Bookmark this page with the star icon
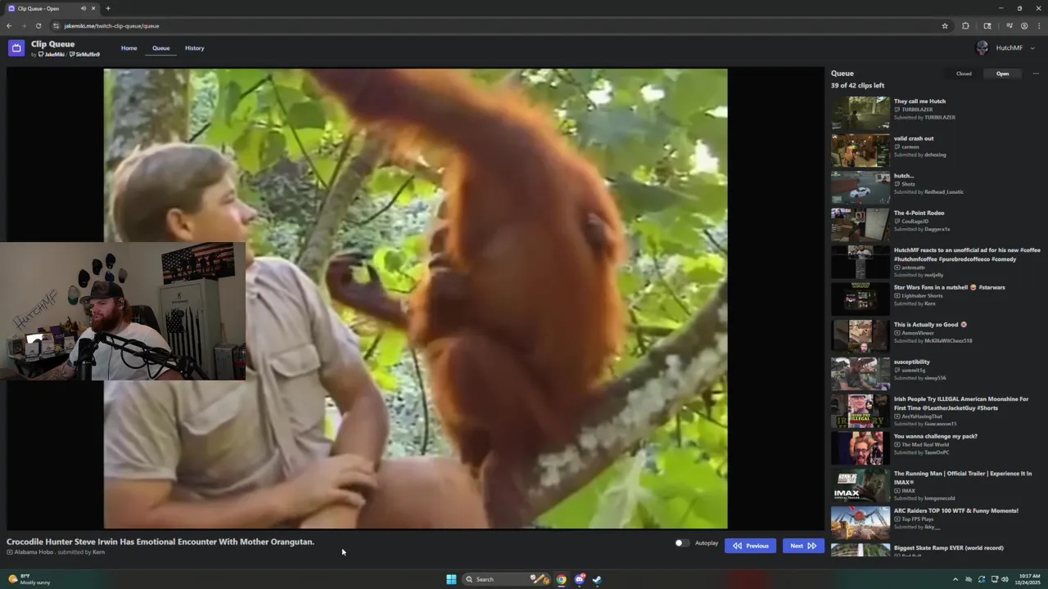This screenshot has width=1048, height=589. click(945, 26)
